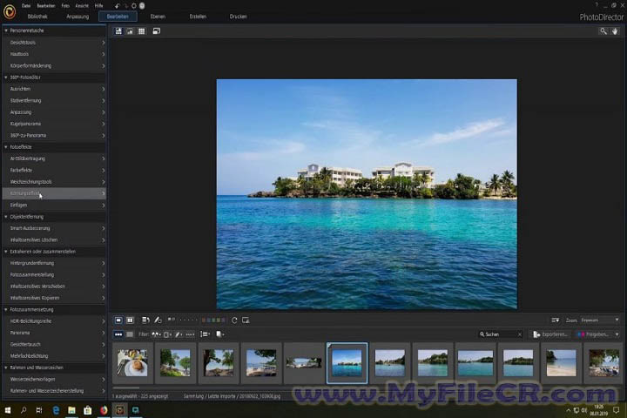Open Gesichtstools in the left panel

click(54, 43)
